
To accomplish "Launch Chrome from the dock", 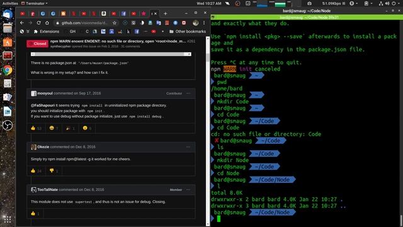I will [7, 70].
